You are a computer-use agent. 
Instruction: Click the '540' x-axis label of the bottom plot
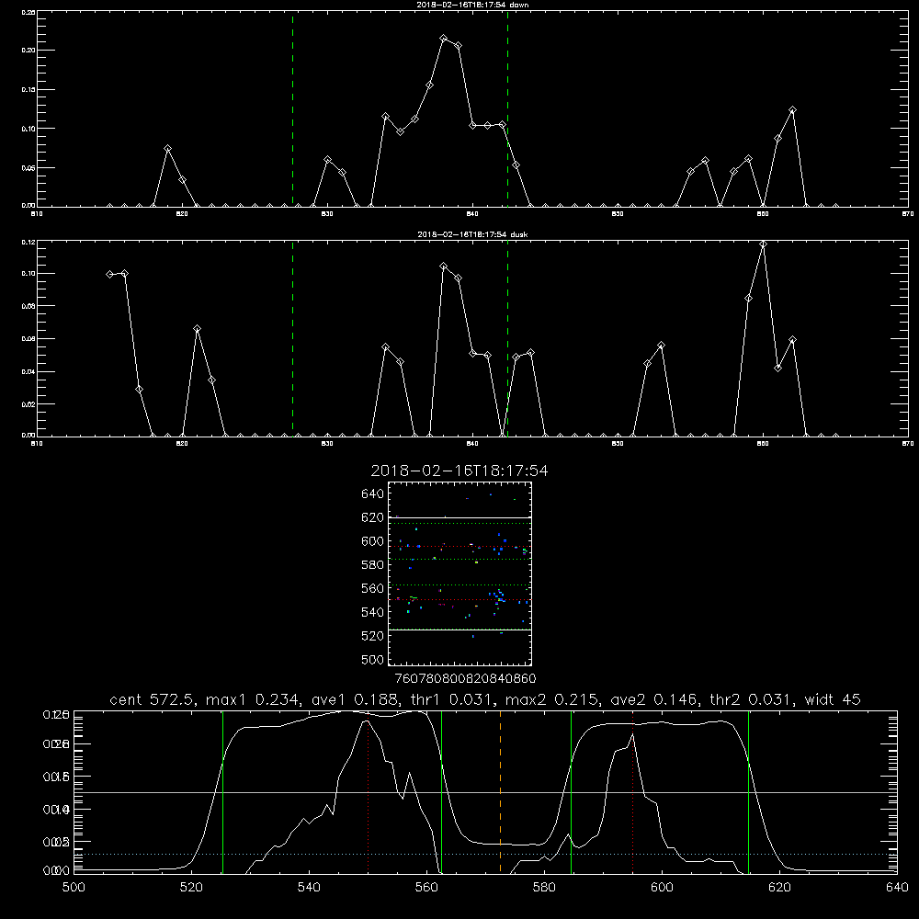(309, 888)
